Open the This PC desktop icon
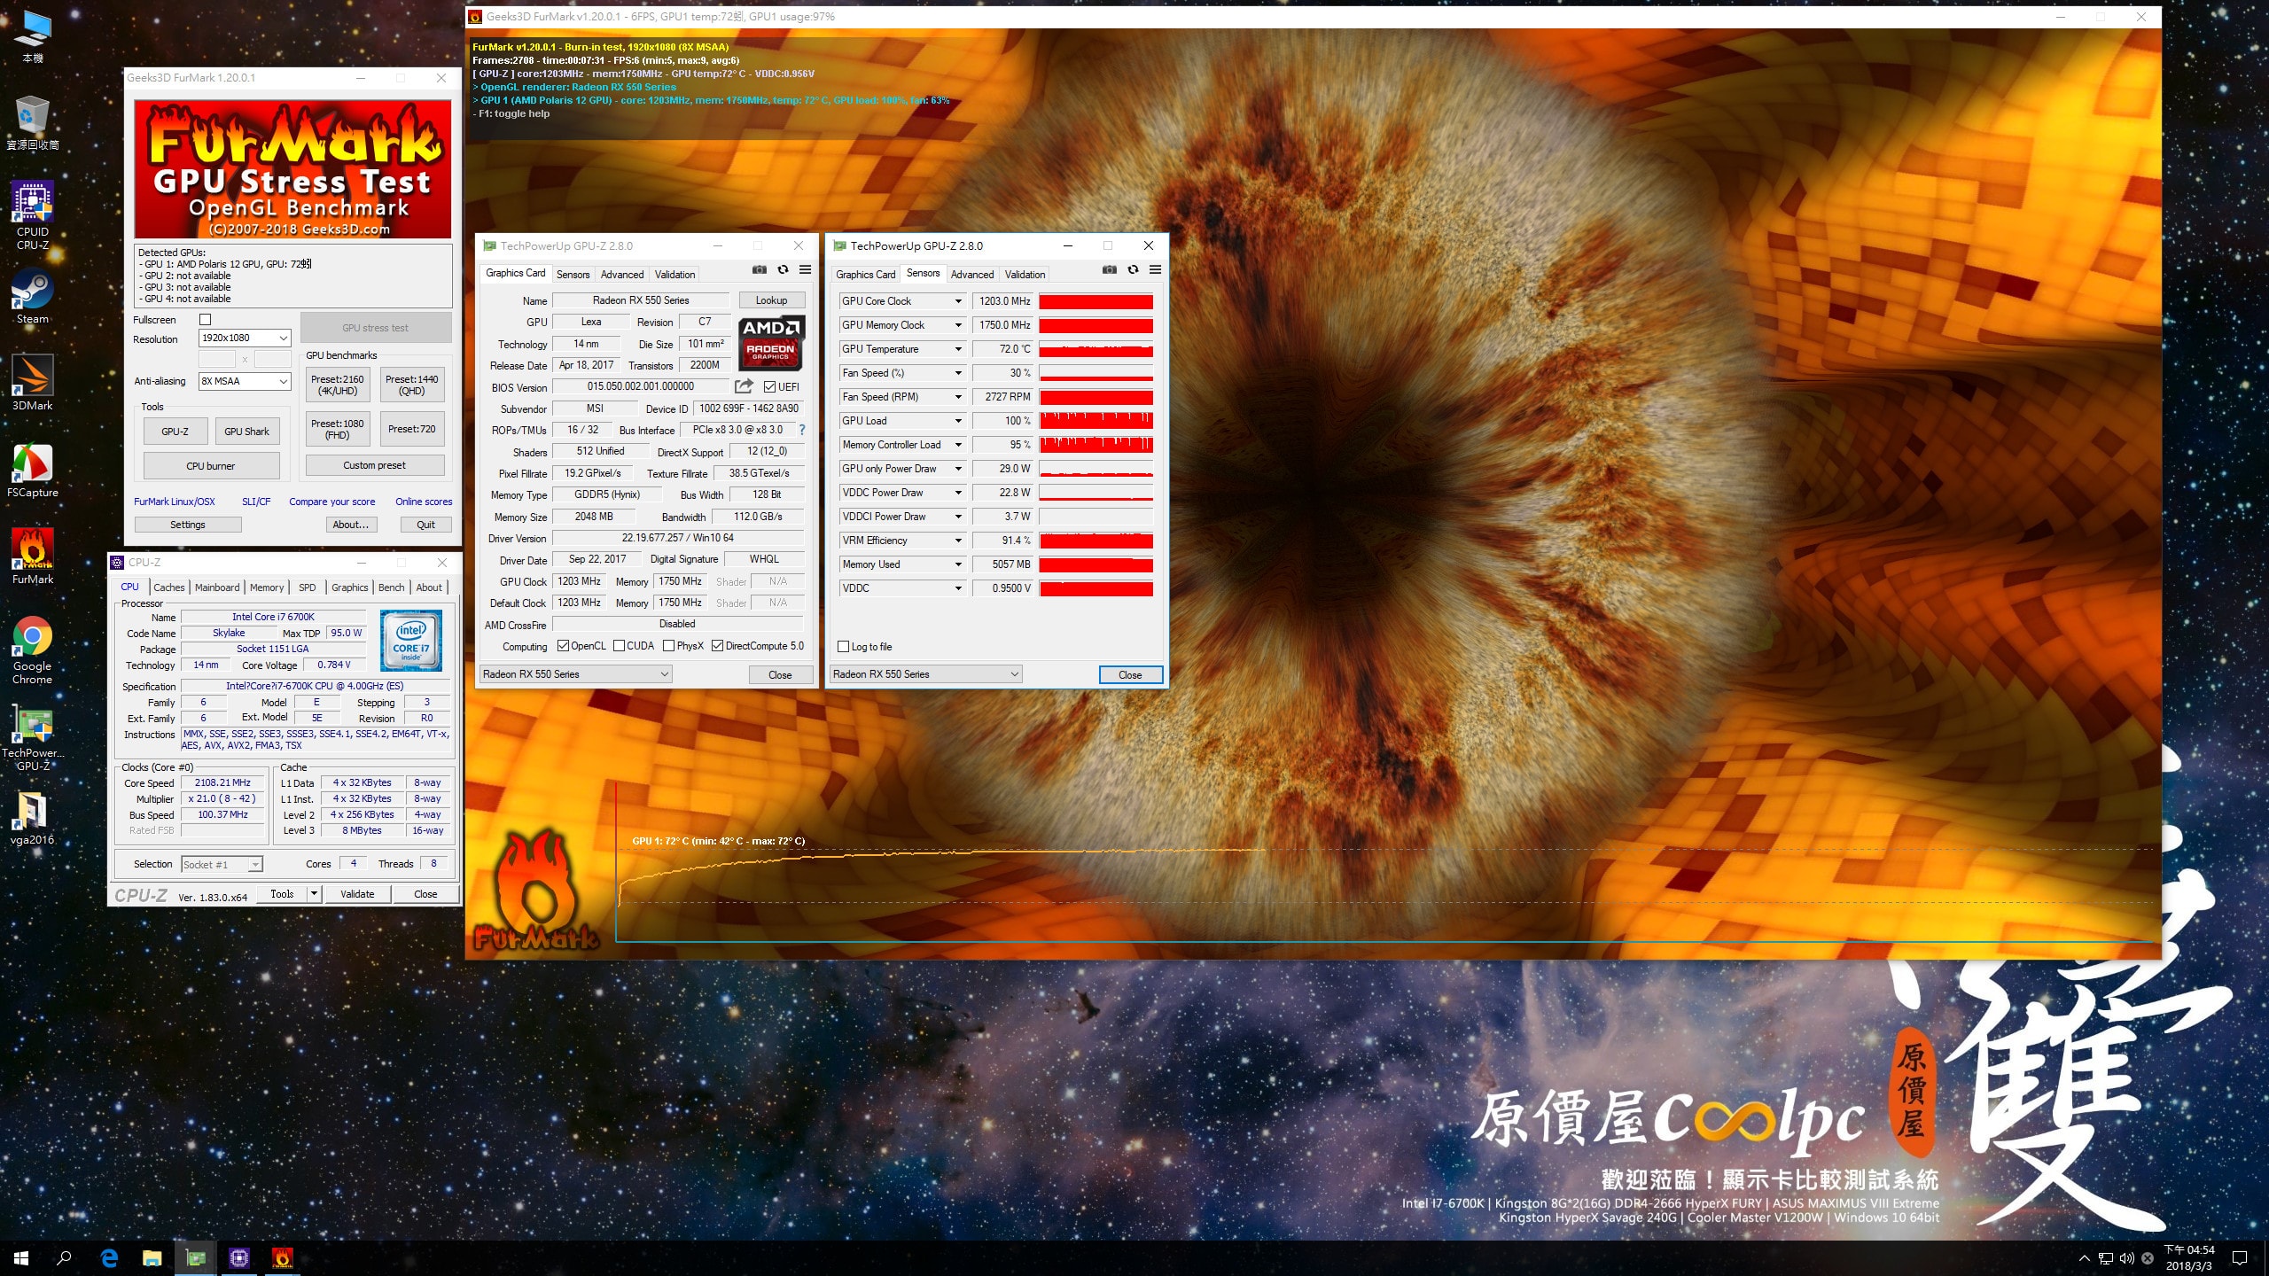The width and height of the screenshot is (2269, 1276). coord(33,36)
